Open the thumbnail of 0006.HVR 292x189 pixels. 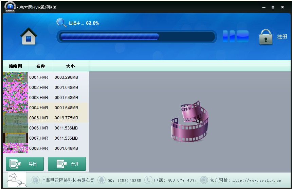pyautogui.click(x=16, y=128)
